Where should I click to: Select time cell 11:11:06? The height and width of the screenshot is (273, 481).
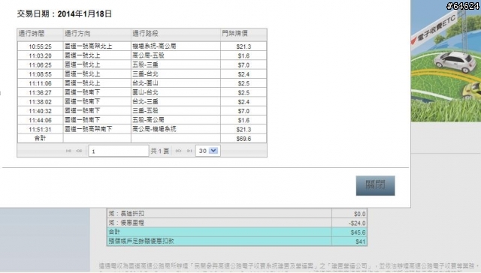point(40,83)
